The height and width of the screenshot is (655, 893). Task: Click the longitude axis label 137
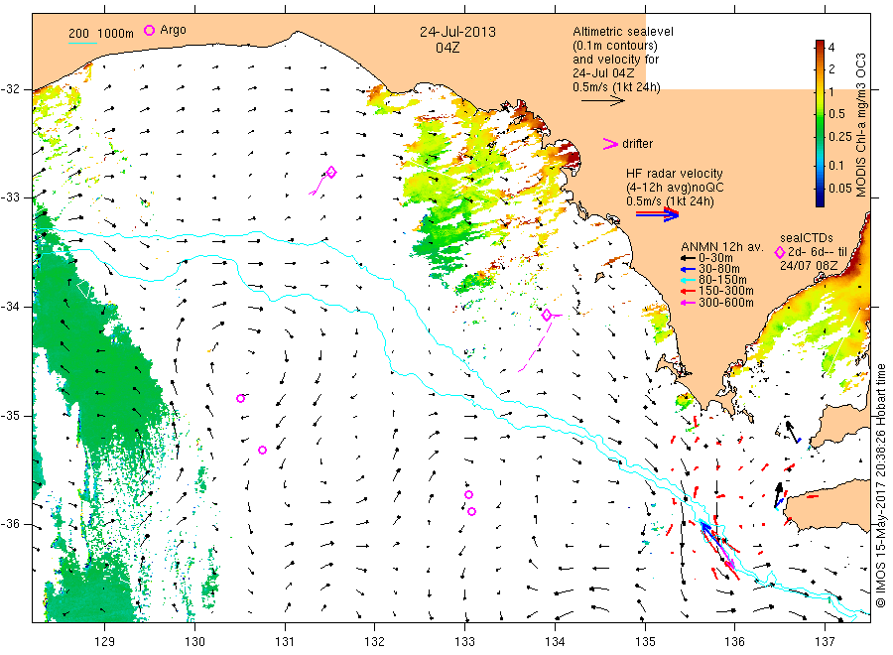click(825, 641)
